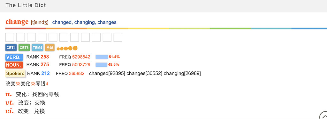Click the CET4 badge

(11, 48)
